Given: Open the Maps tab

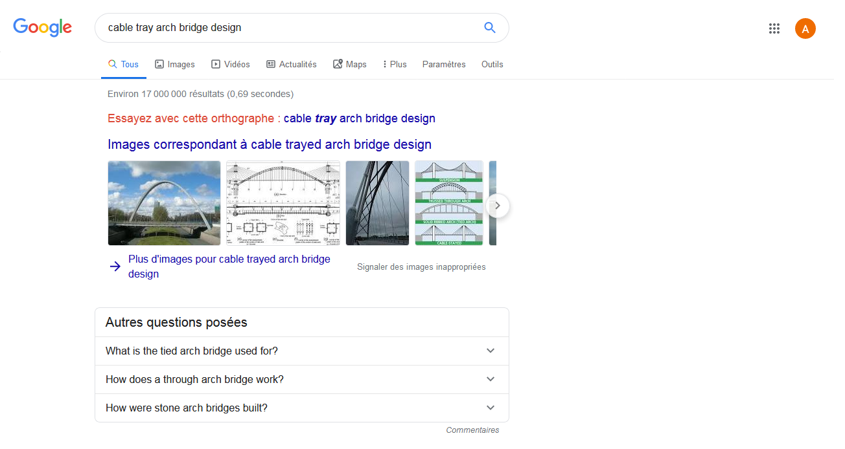Looking at the screenshot, I should [x=350, y=64].
